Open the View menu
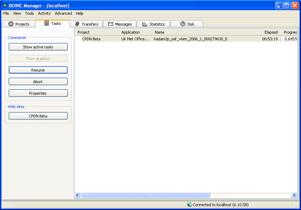This screenshot has height=210, width=301. pyautogui.click(x=17, y=13)
